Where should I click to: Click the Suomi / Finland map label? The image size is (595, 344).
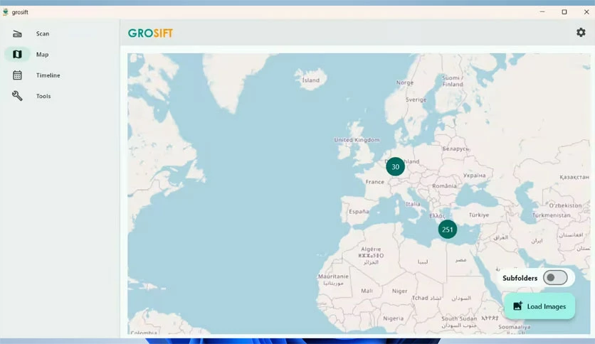(453, 81)
